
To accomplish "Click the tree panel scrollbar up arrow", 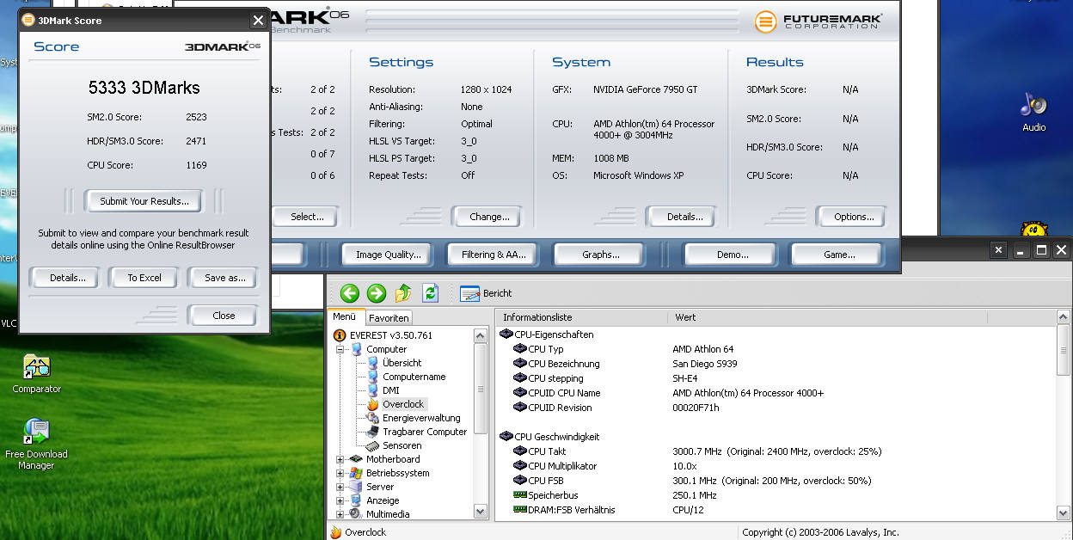I will point(481,334).
